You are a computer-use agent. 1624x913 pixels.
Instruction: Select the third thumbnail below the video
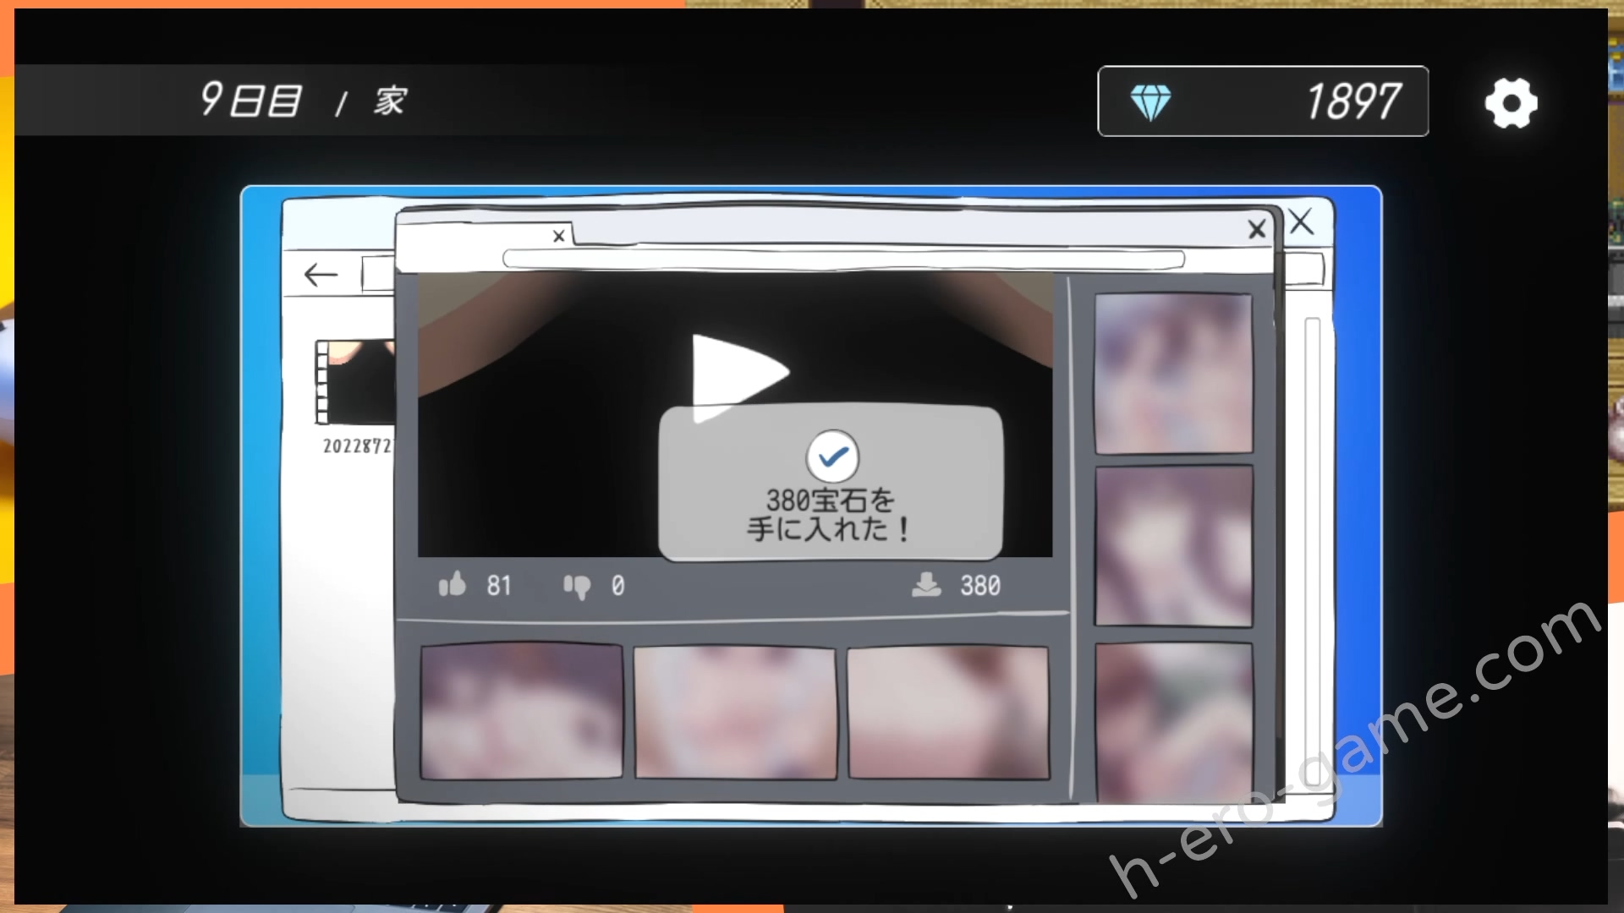pos(948,713)
